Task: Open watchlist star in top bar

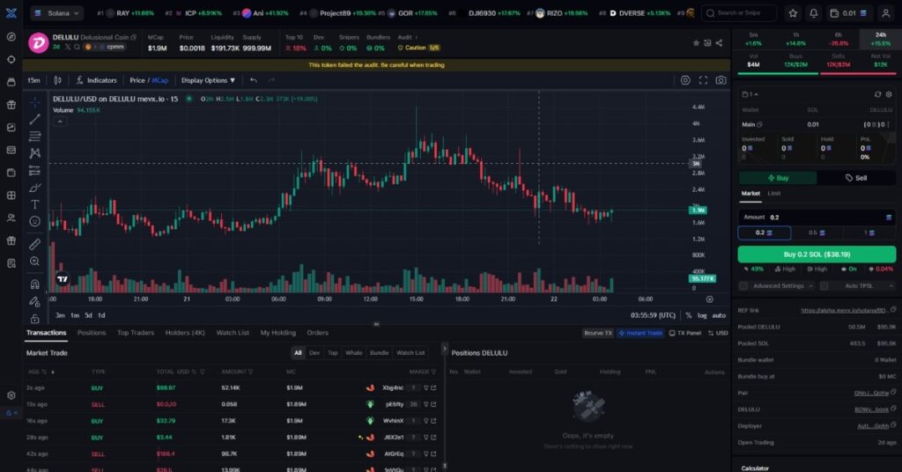Action: 793,12
